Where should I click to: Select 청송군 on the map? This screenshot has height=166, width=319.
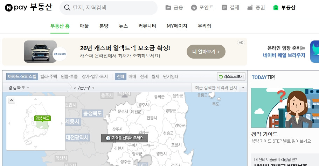click(x=168, y=133)
